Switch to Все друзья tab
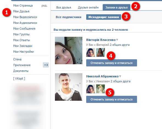 pos(64,7)
